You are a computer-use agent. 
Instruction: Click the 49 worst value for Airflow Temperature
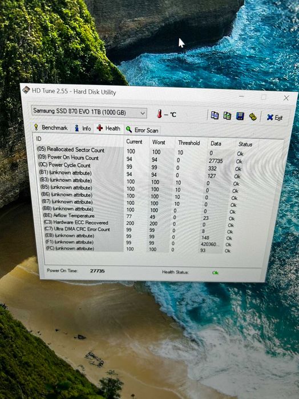[152, 217]
